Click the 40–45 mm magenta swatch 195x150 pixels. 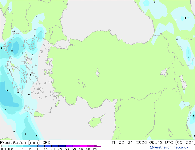pos(83,146)
